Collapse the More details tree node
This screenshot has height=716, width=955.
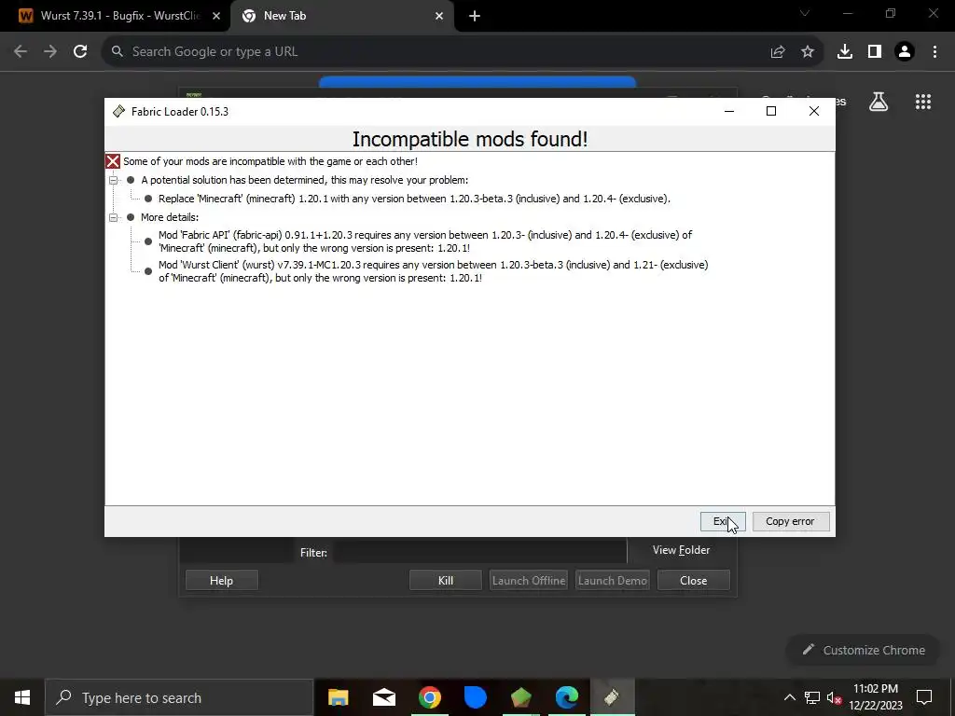click(113, 217)
